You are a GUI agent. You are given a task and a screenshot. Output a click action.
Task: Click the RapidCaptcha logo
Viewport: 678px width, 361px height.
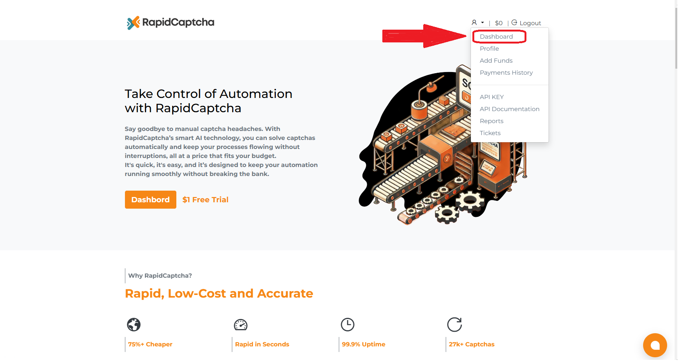(x=170, y=23)
